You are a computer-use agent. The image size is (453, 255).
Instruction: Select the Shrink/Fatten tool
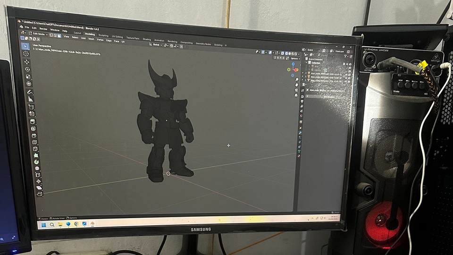coord(38,181)
